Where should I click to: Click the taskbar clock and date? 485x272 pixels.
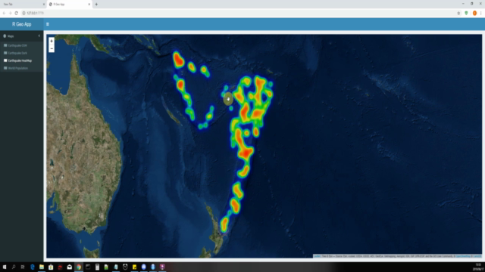coord(478,267)
